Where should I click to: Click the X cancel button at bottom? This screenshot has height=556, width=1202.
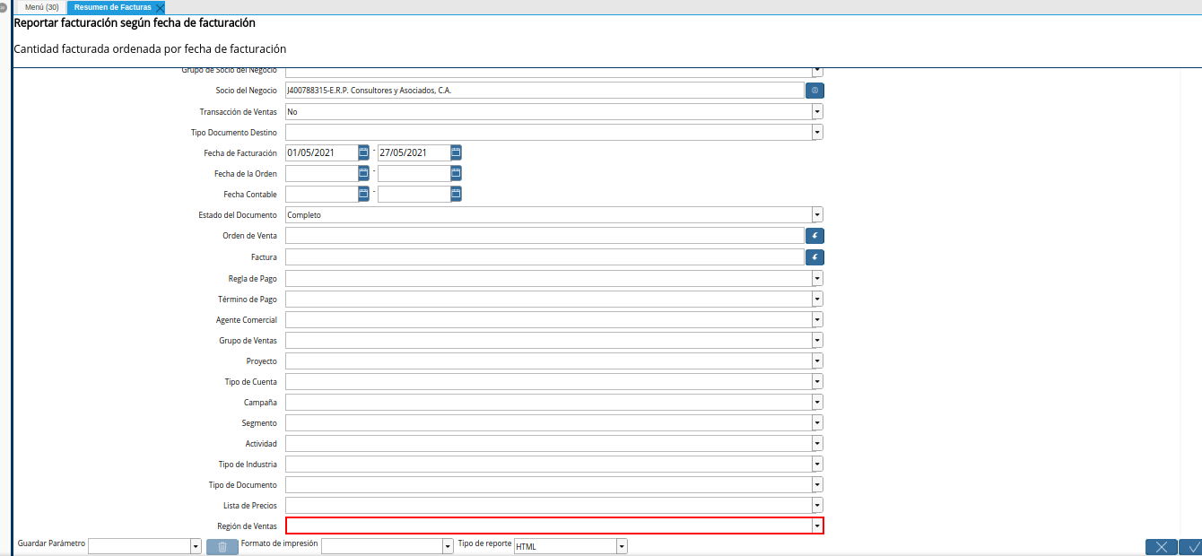(1161, 547)
